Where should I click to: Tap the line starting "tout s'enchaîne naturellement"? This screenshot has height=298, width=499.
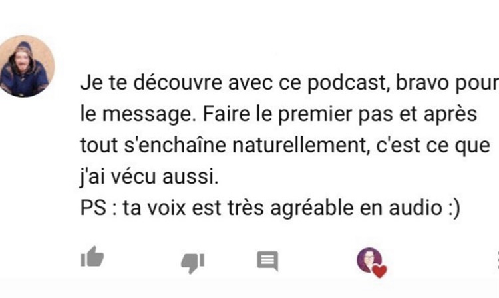[285, 146]
